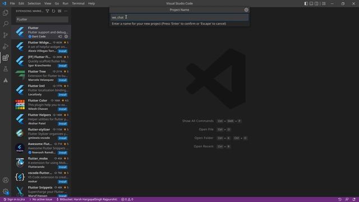
Task: Click the flutter-stylizer extension title
Action: click(39, 130)
